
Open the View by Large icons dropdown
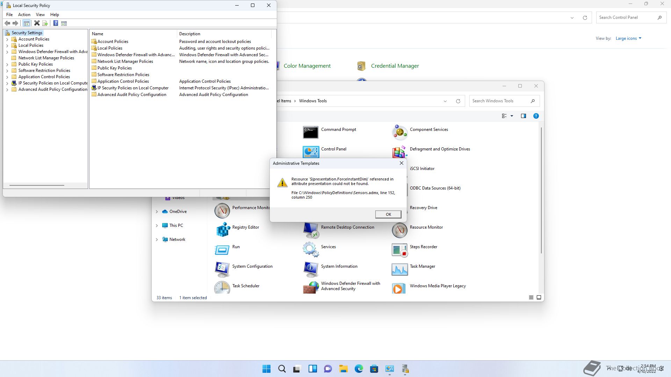click(628, 38)
